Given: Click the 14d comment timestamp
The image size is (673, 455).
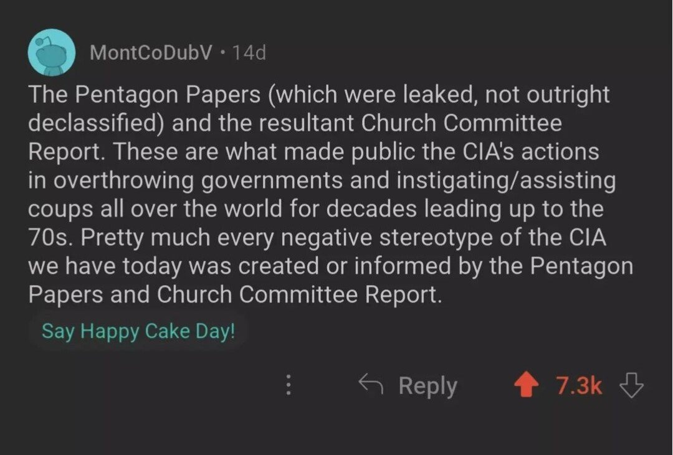Looking at the screenshot, I should [x=249, y=53].
